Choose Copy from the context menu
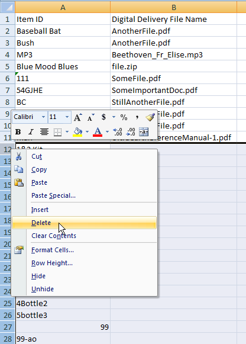The width and height of the screenshot is (246, 344). pos(85,169)
